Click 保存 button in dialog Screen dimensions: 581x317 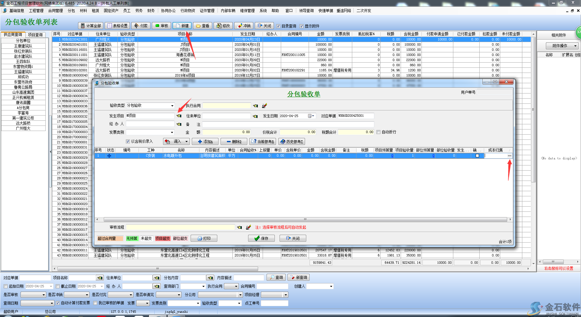pos(261,238)
